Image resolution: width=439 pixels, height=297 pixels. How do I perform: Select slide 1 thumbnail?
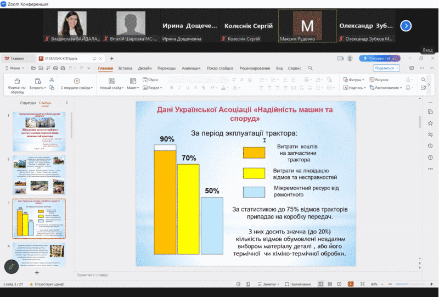pos(39,131)
